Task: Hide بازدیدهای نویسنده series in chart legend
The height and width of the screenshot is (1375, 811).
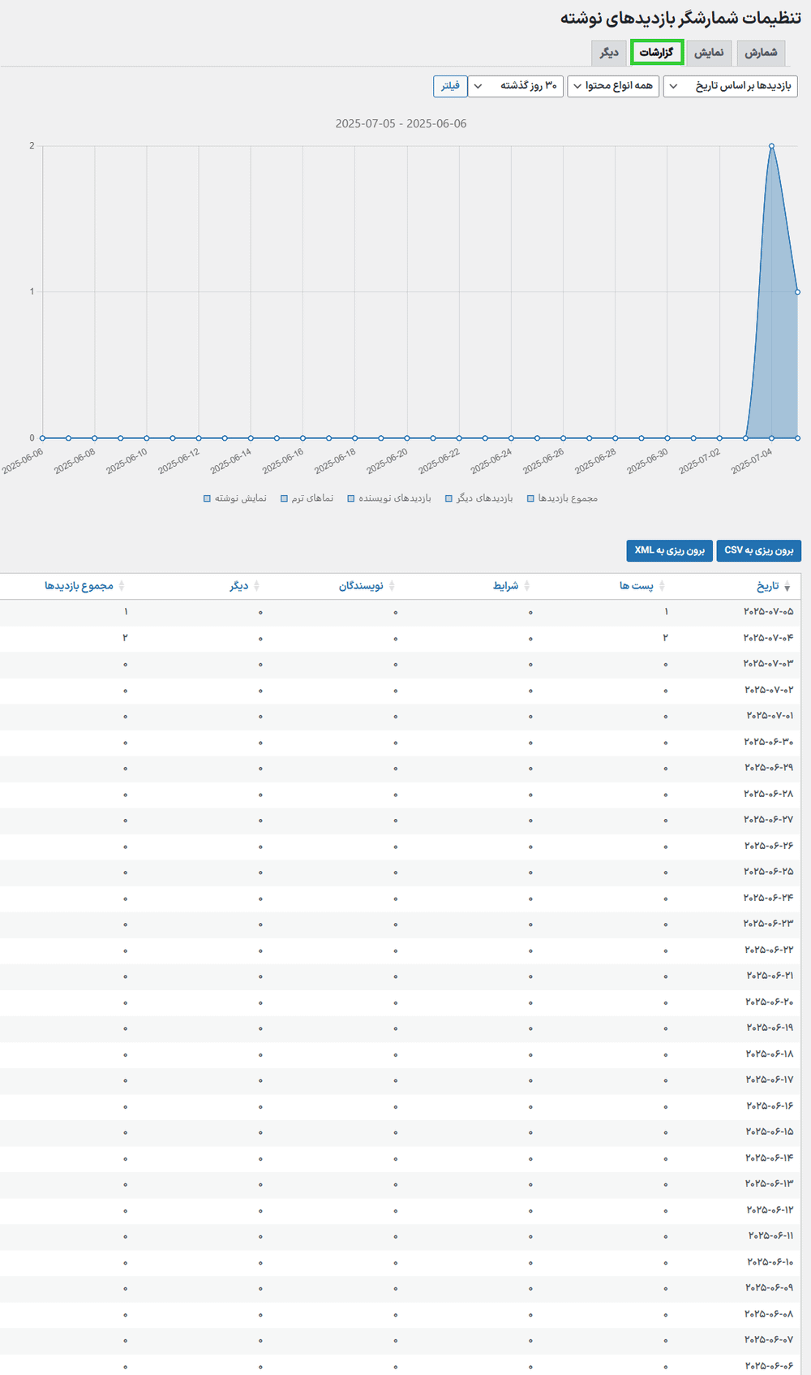Action: [389, 498]
